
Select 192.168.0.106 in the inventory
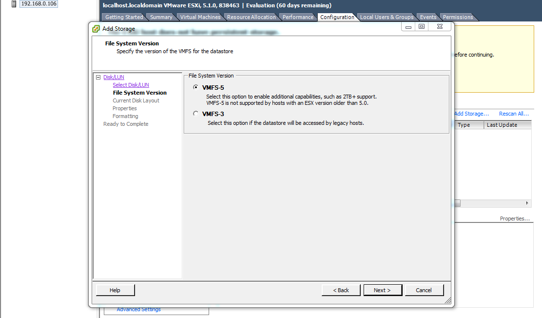pyautogui.click(x=39, y=4)
